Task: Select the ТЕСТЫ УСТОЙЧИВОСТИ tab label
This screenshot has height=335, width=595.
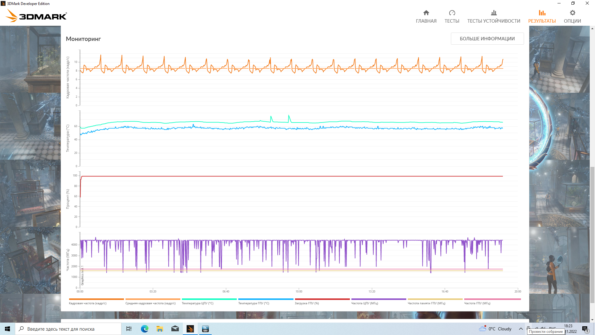Action: [x=494, y=21]
